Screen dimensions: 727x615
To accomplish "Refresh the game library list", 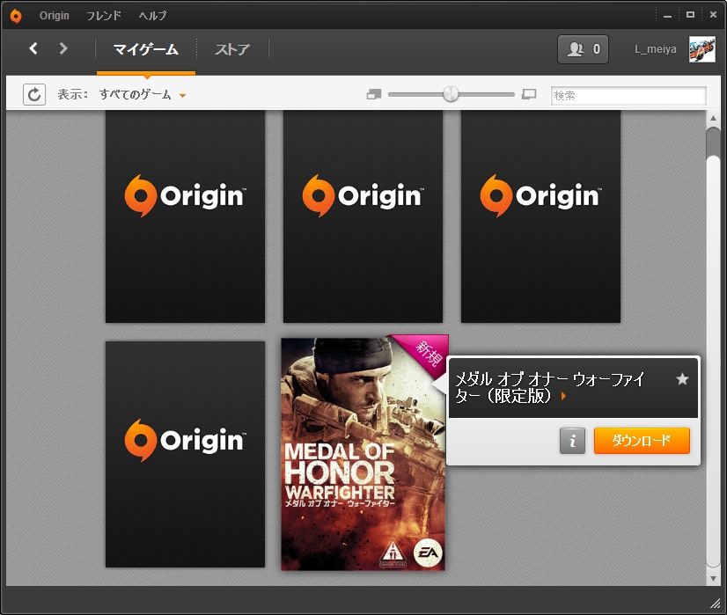I will click(34, 94).
